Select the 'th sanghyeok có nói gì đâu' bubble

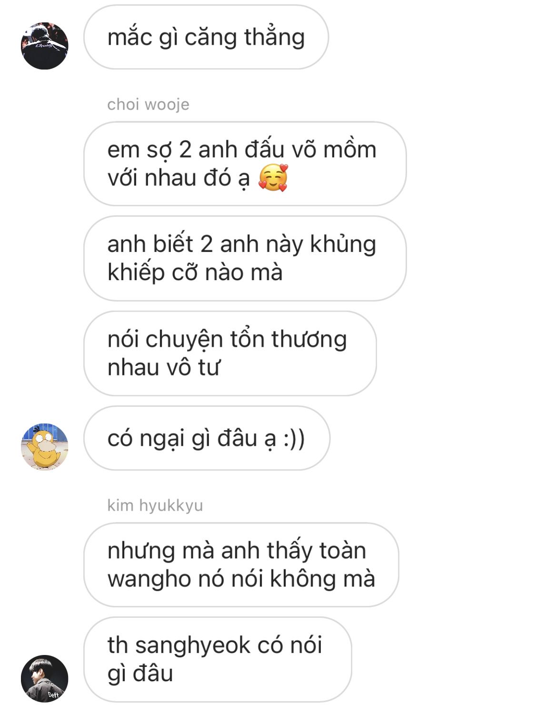click(x=218, y=659)
